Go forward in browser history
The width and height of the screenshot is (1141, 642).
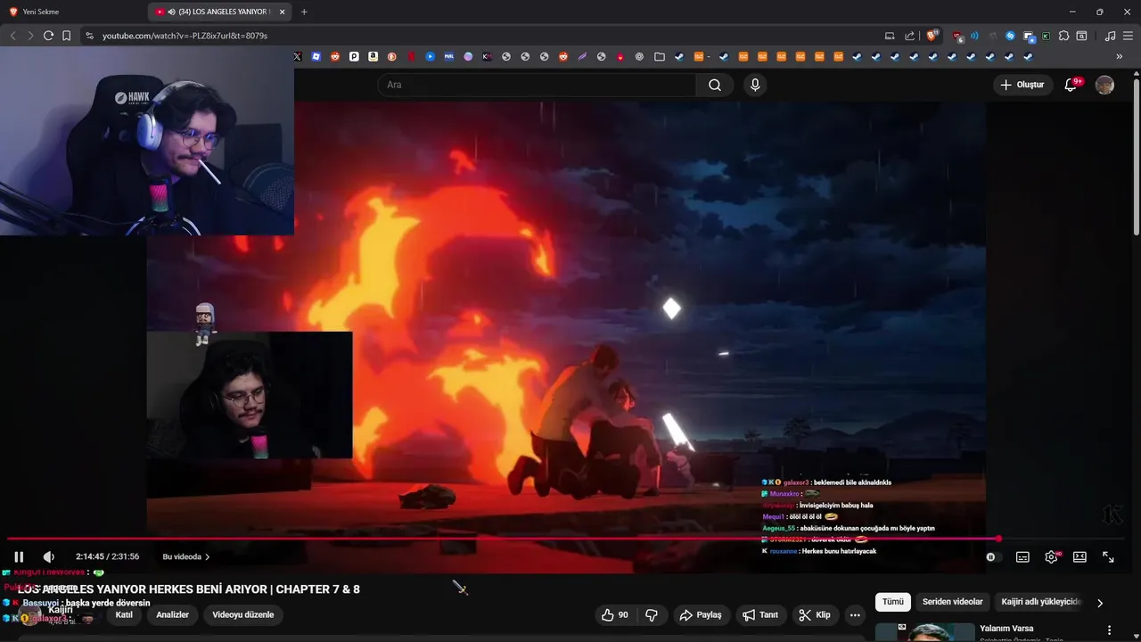[30, 36]
